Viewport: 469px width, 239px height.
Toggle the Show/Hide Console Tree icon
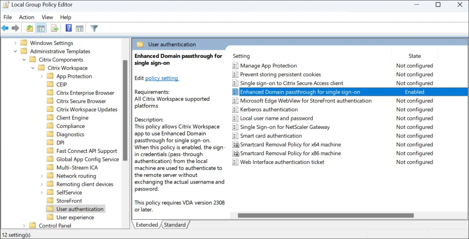tap(41, 29)
